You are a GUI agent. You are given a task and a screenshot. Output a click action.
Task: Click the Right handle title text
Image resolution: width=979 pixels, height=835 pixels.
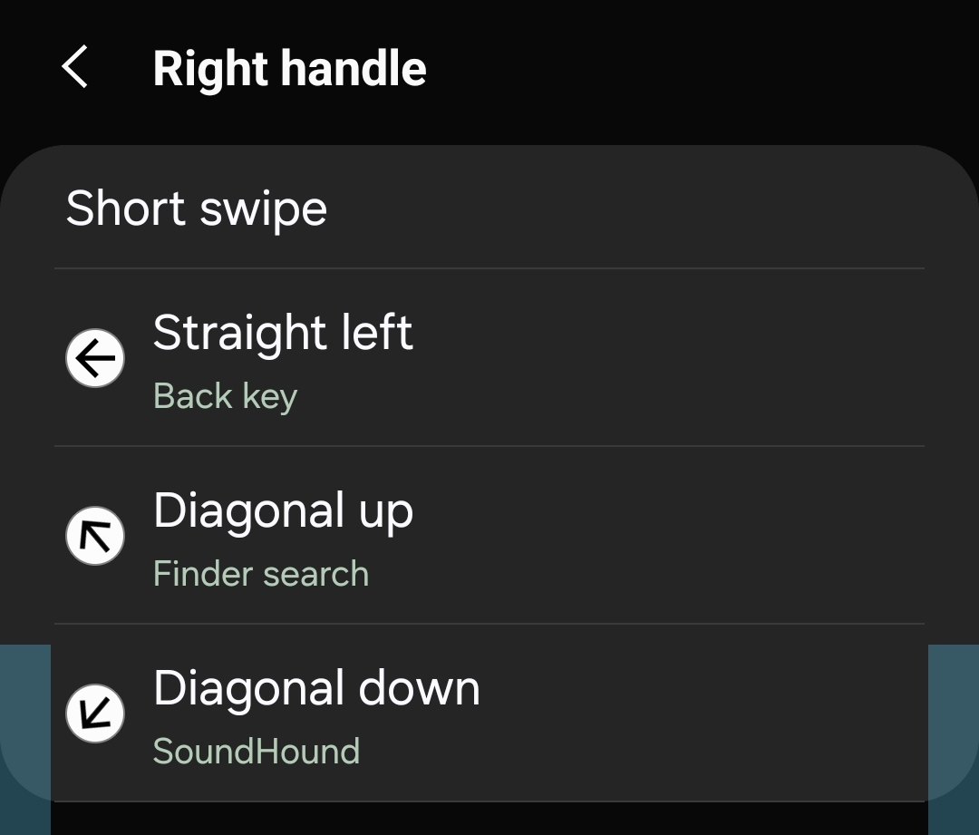pyautogui.click(x=290, y=67)
